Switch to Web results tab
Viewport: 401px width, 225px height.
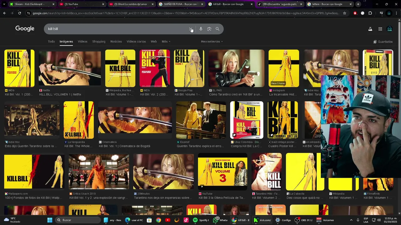tap(154, 42)
